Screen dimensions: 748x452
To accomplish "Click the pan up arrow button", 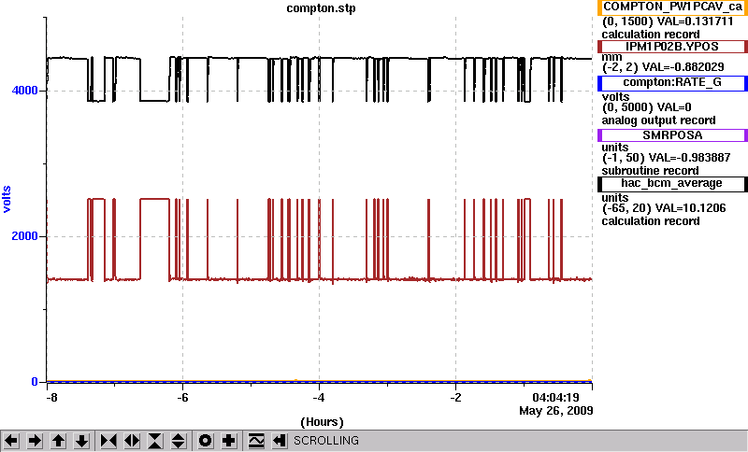I will pyautogui.click(x=58, y=441).
